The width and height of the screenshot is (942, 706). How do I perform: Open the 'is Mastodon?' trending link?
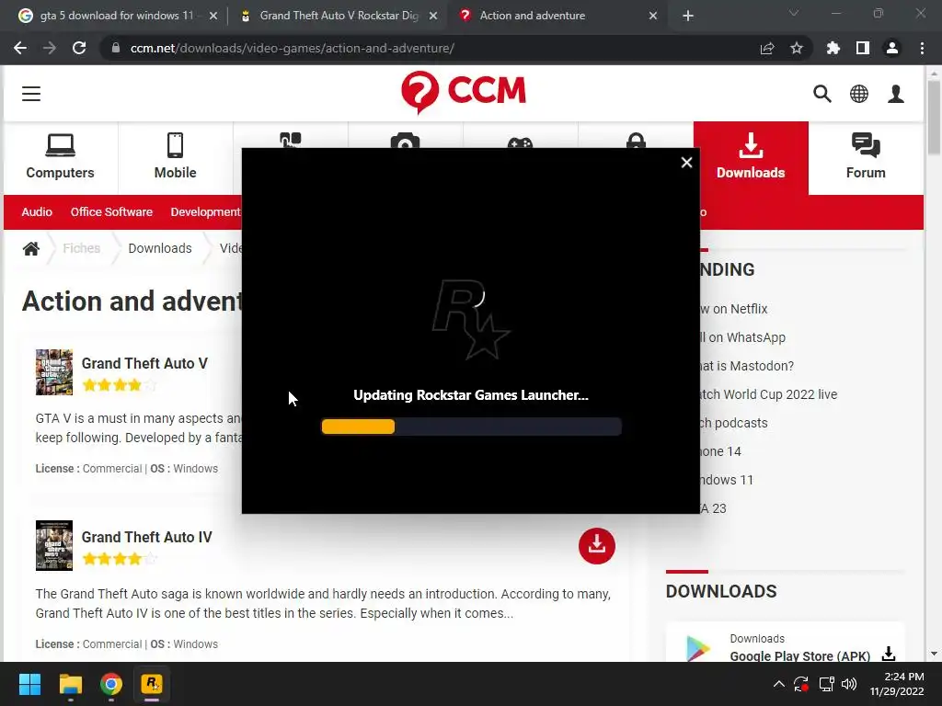747,366
